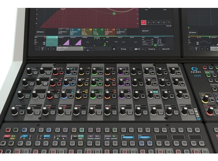This screenshot has width=218, height=161.
Task: Push the blue button at top of right panel
Action: [210, 68]
